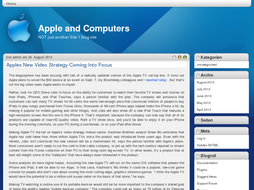This screenshot has height=190, width=254.
Task: Toggle the Meta widget bullet
Action: 198,131
